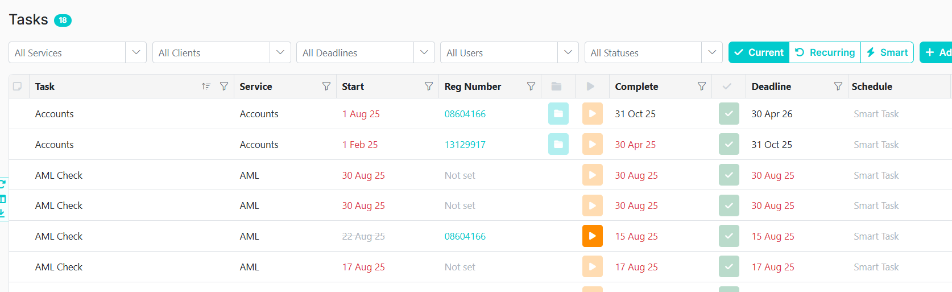Open the Task column filter
This screenshot has height=292, width=952.
[x=224, y=87]
